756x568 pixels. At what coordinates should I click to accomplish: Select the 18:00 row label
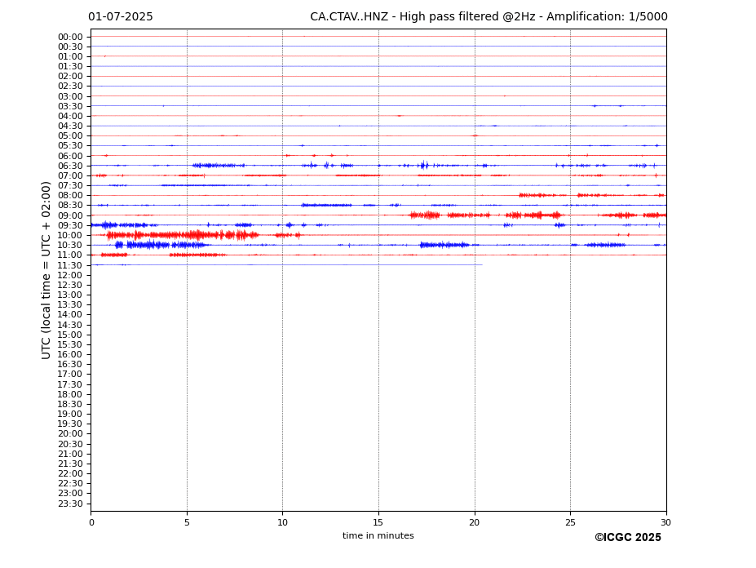pyautogui.click(x=70, y=394)
